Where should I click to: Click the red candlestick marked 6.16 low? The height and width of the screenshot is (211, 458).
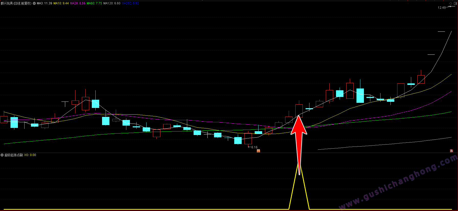248,139
